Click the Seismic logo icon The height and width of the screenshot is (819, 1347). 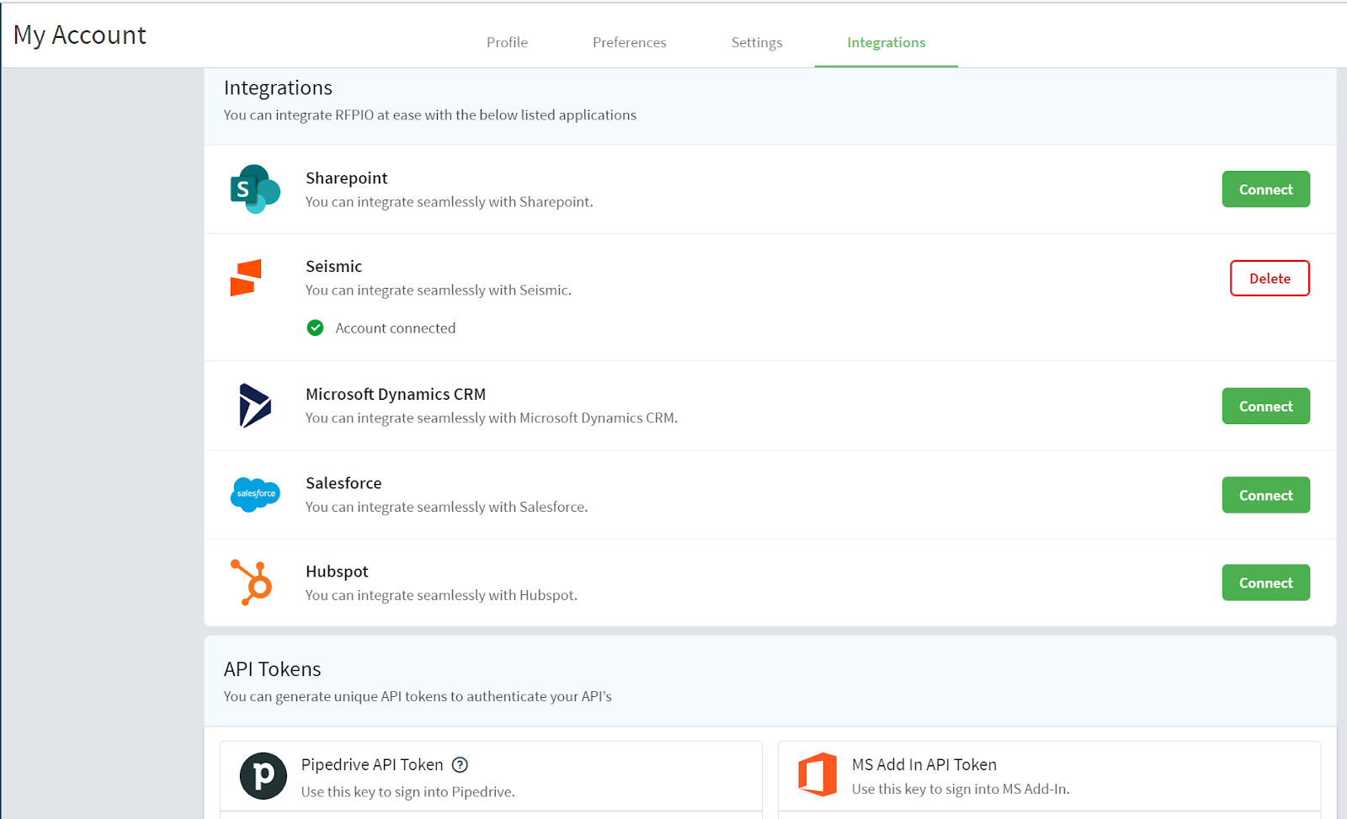coord(246,278)
